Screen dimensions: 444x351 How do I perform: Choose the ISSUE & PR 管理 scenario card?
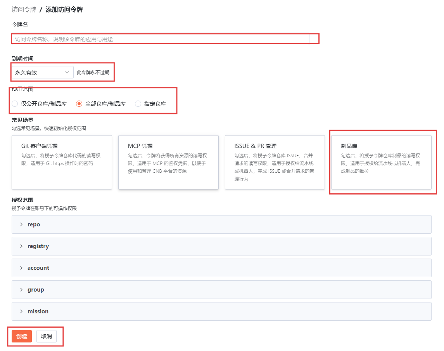[275, 162]
